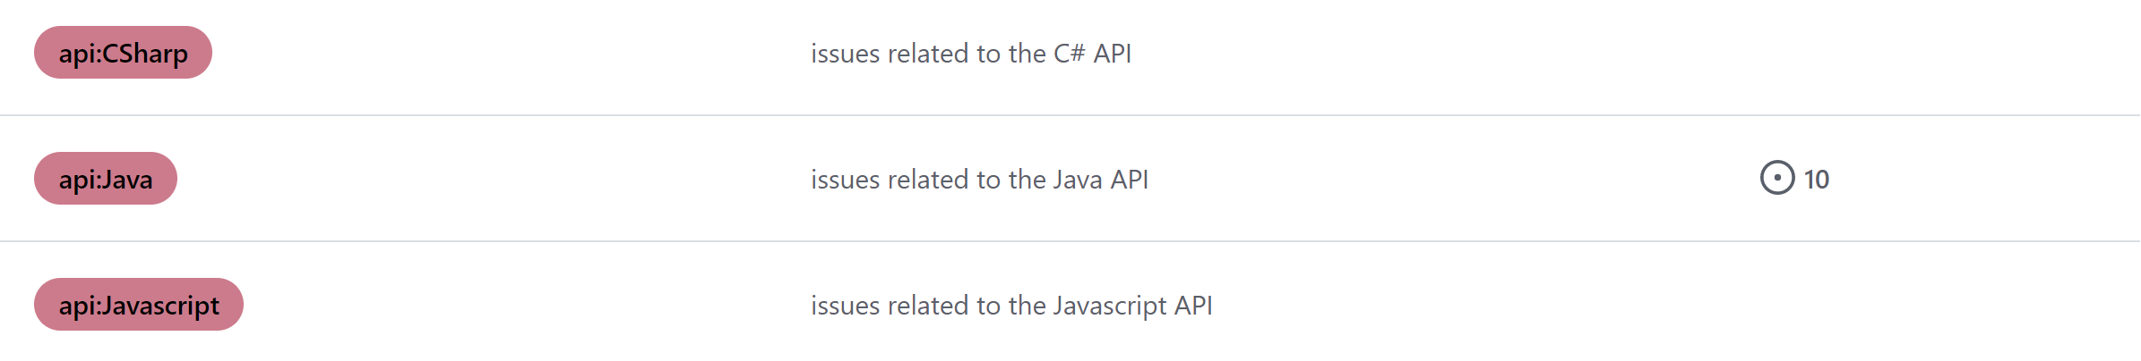This screenshot has width=2141, height=361.
Task: Open the api:CSharp label
Action: coord(123,53)
